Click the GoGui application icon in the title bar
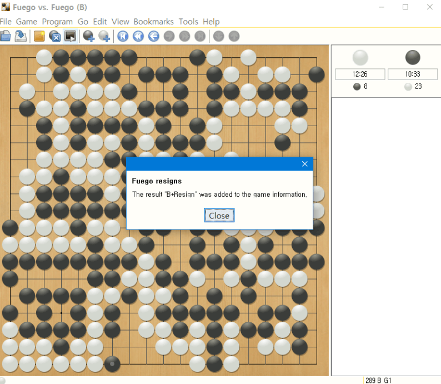 (6, 7)
